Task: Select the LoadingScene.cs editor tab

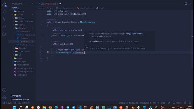Action: (x=49, y=4)
